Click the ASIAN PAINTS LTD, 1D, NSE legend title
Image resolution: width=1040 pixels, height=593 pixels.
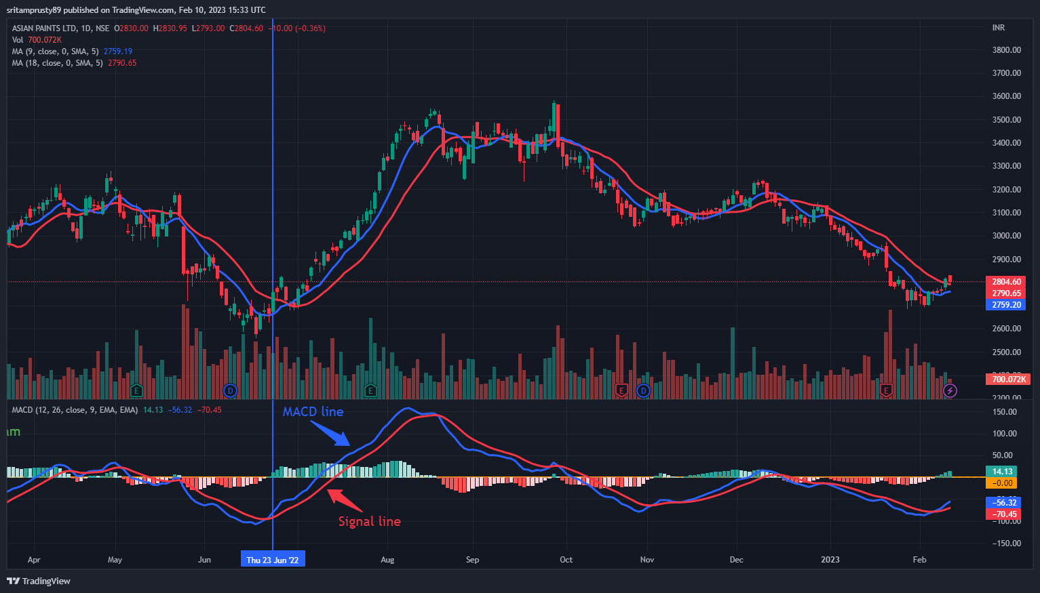[x=60, y=28]
